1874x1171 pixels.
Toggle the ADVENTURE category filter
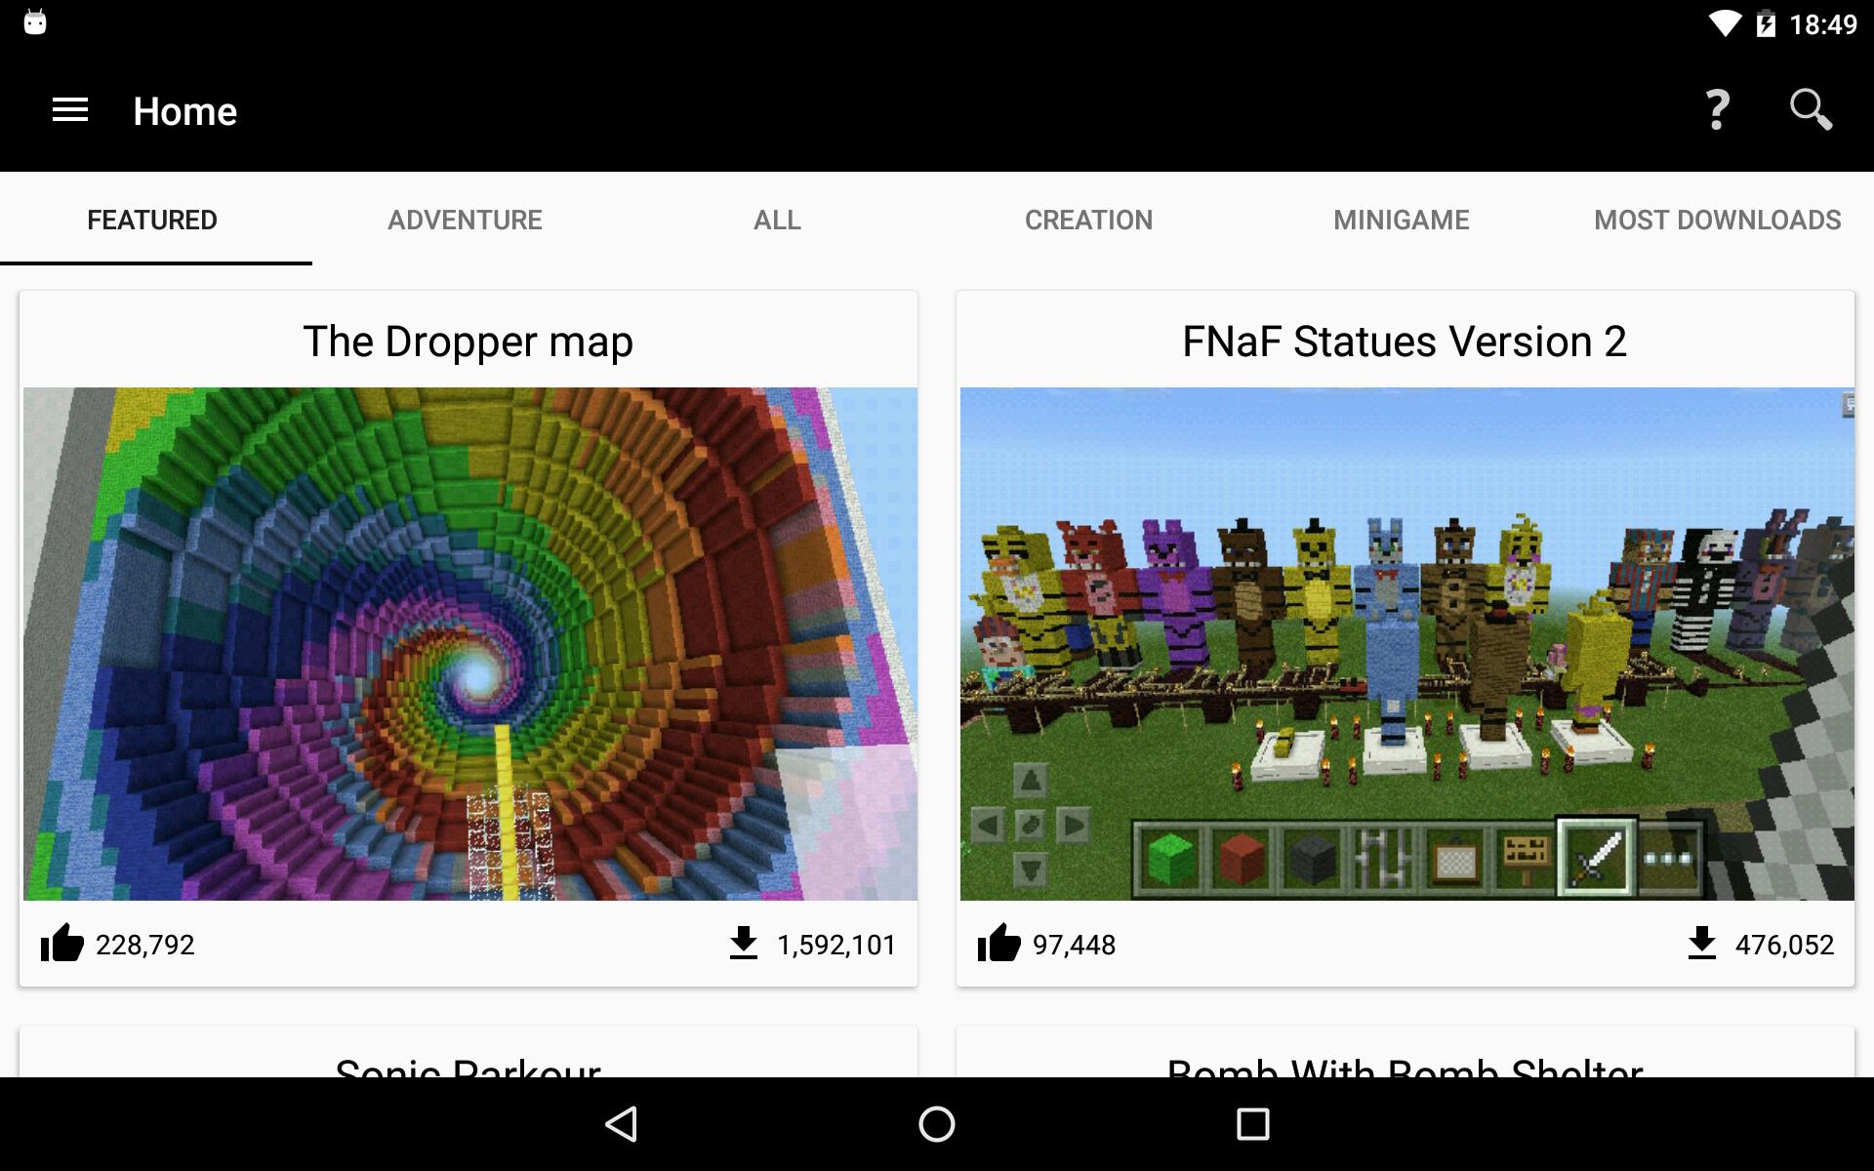coord(465,219)
